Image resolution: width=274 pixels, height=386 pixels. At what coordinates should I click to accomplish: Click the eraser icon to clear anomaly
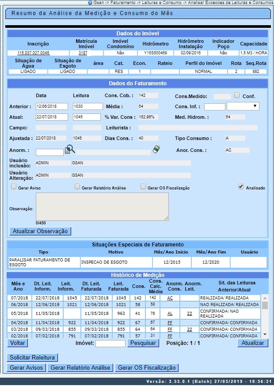point(156,150)
